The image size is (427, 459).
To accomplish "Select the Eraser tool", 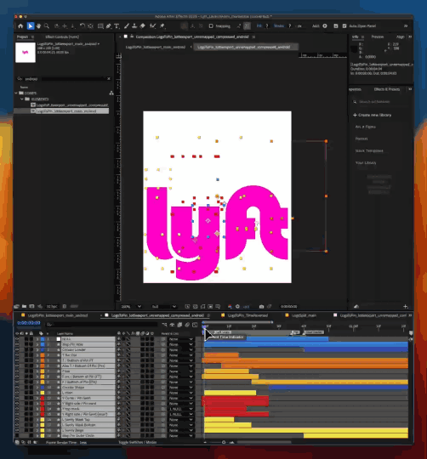I will click(143, 26).
